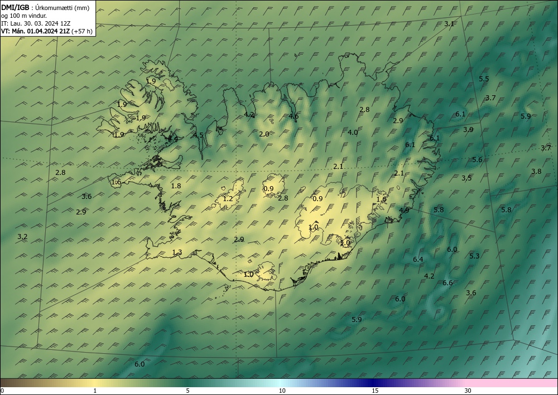
Task: Click the 3.9 value off the northeast coast
Action: pyautogui.click(x=468, y=130)
